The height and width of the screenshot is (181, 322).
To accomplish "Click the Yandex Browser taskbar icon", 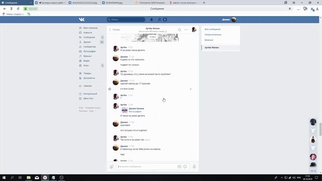I will click(45, 177).
